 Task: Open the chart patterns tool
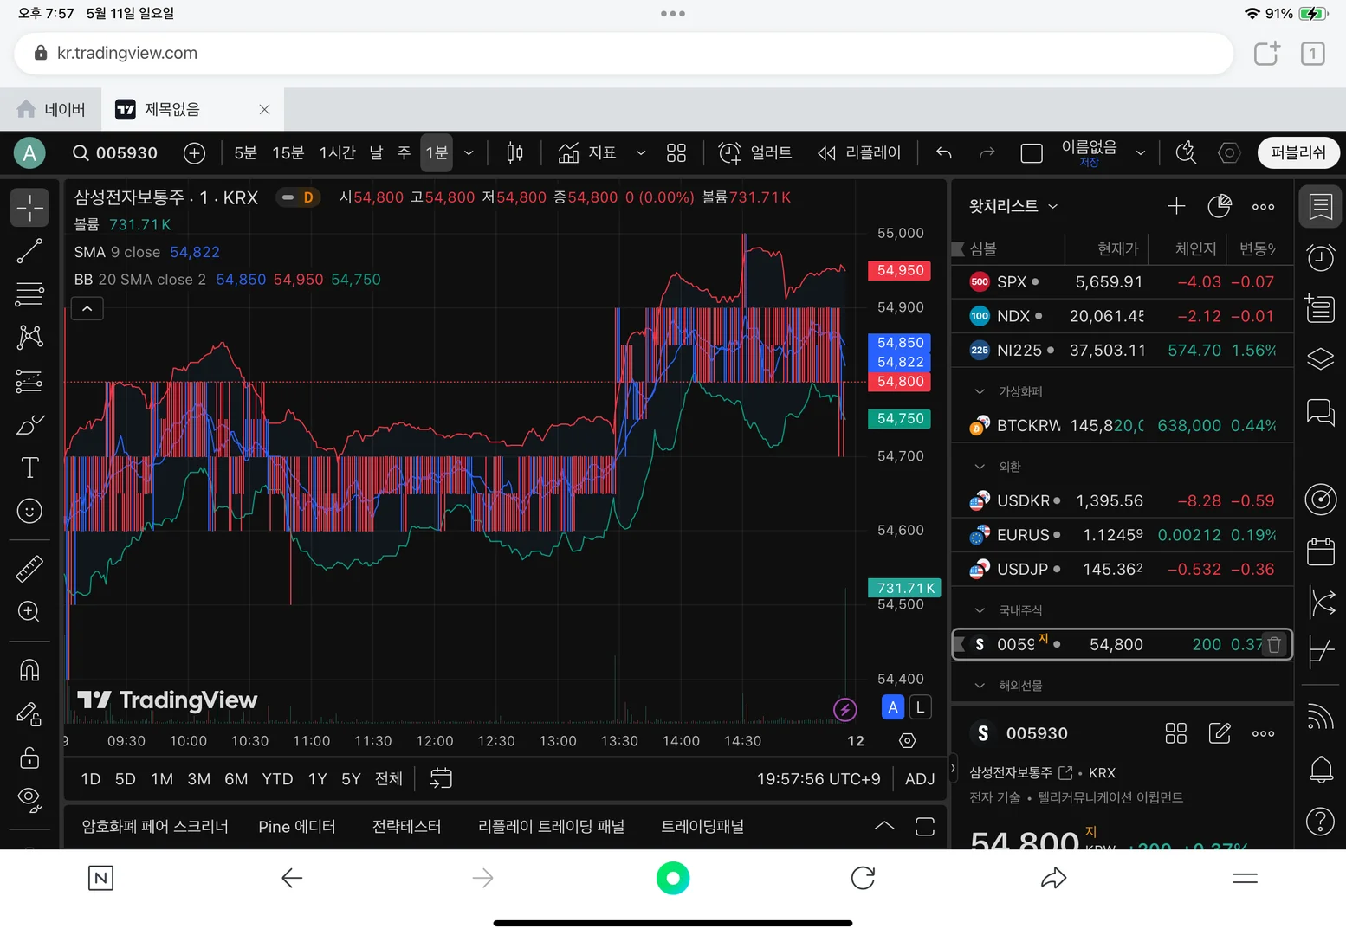(29, 337)
